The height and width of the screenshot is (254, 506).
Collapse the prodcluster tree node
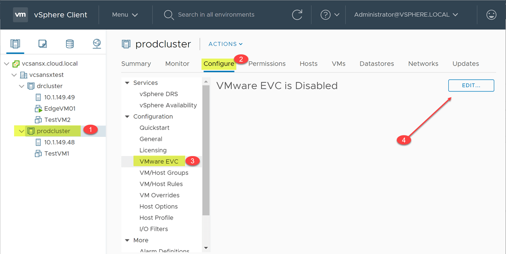pyautogui.click(x=22, y=132)
